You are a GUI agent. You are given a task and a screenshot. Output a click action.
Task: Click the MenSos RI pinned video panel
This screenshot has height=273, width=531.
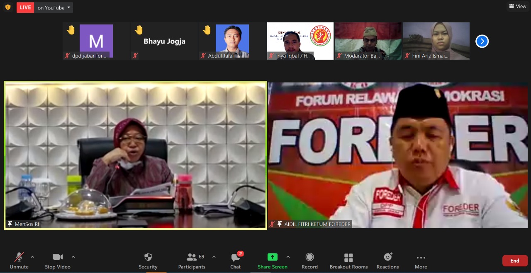(135, 155)
